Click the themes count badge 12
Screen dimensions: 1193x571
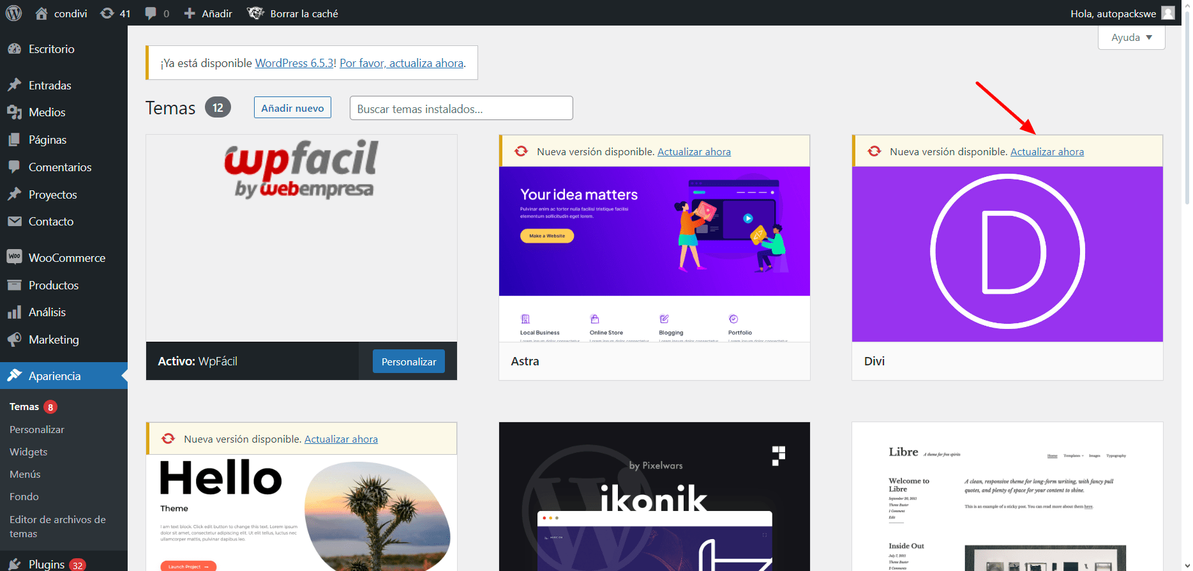[x=218, y=107]
